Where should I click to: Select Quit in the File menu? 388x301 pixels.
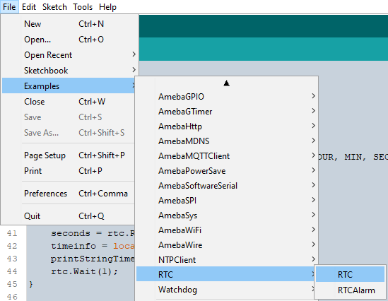[x=69, y=216]
